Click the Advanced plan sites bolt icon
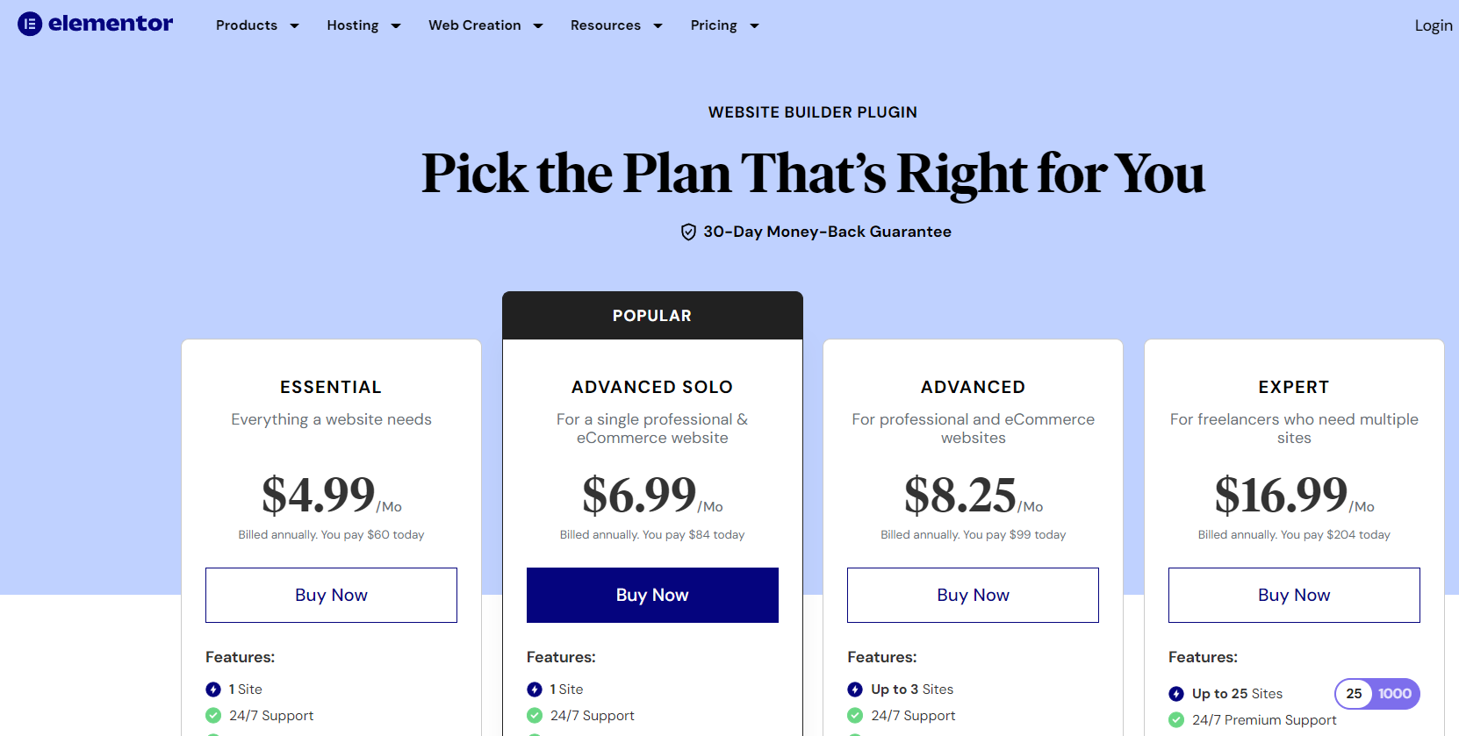The image size is (1459, 736). 855,690
